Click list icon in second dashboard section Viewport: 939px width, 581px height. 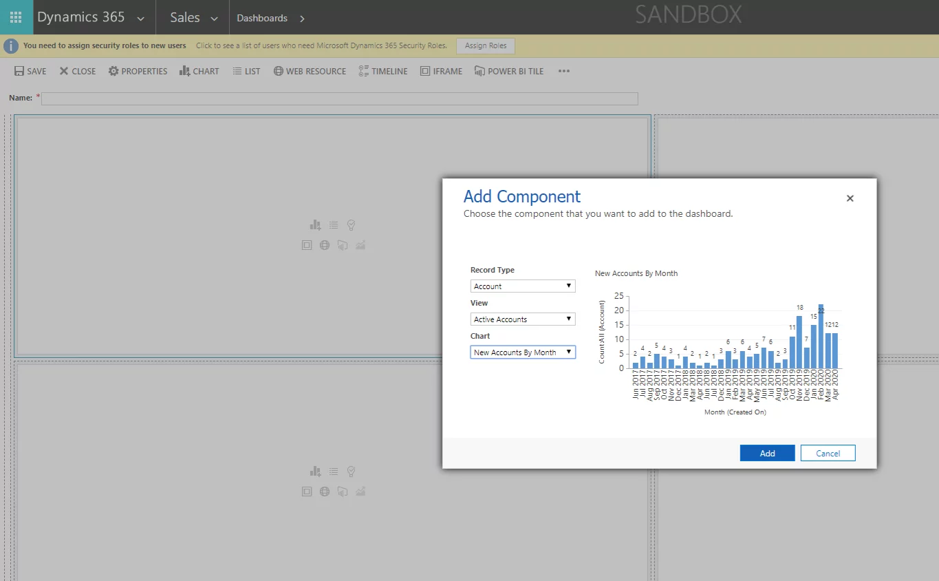click(334, 472)
